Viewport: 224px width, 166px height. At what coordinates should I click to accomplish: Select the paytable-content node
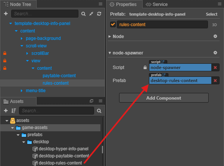point(59,76)
